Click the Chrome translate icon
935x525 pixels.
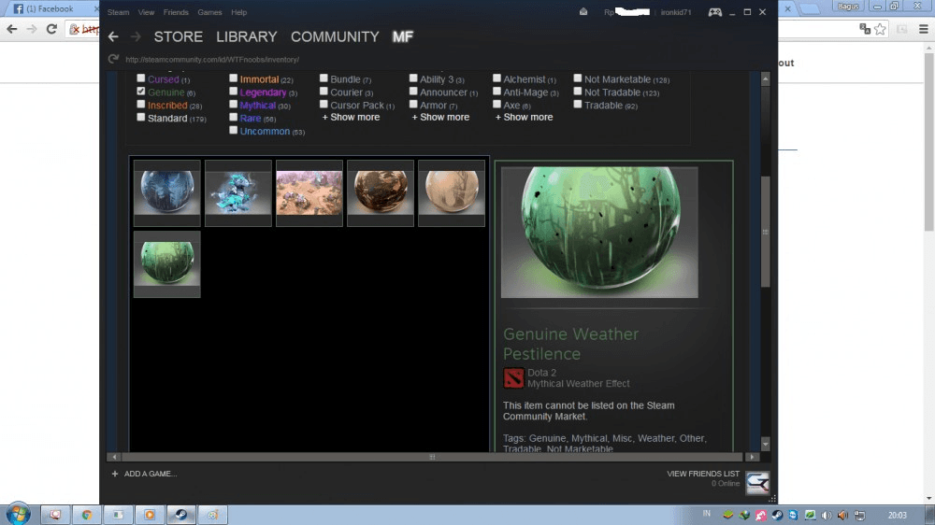click(x=865, y=29)
